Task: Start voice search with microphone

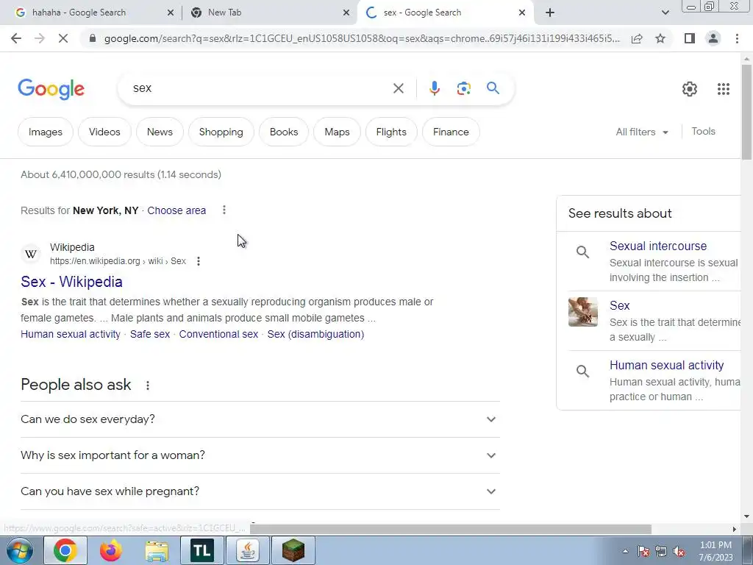Action: [434, 88]
